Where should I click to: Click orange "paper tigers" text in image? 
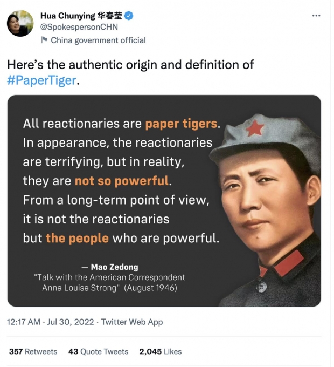coord(181,124)
